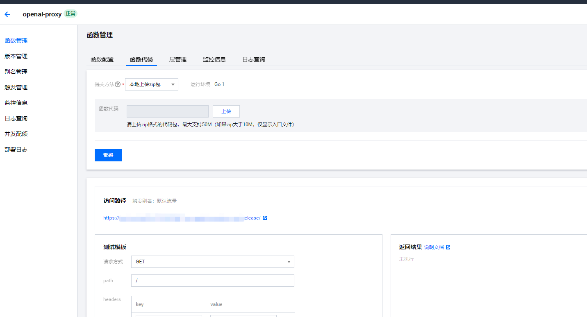The width and height of the screenshot is (587, 317).
Task: Click the 正常 status badge
Action: [x=71, y=14]
